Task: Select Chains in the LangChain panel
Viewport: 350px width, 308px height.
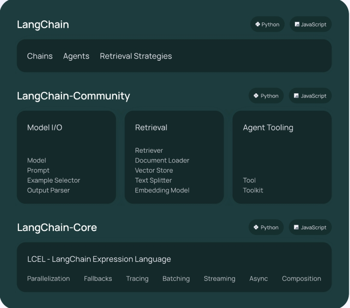Action: point(40,56)
